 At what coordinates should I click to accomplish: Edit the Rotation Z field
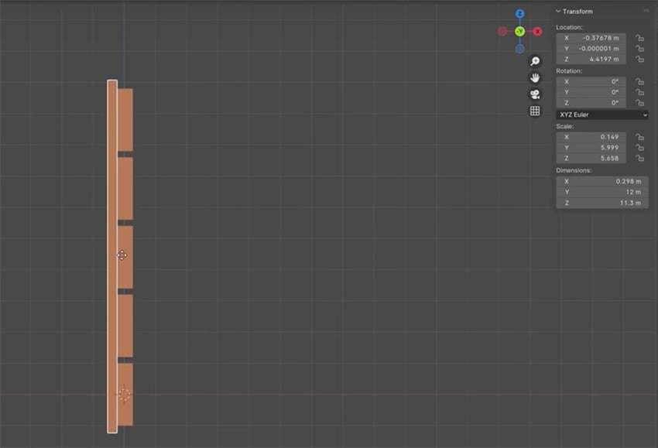pyautogui.click(x=591, y=103)
